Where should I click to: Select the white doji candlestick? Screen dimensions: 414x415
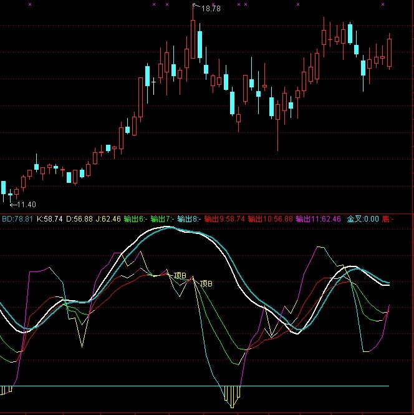pos(154,86)
